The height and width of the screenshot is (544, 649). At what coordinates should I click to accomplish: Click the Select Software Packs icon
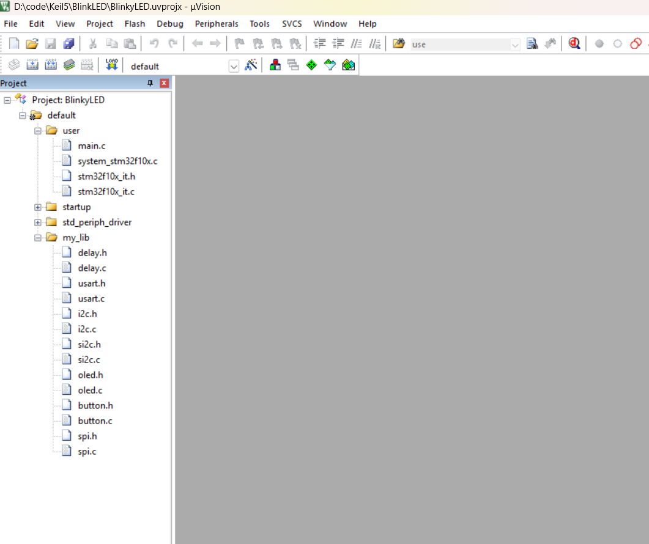click(330, 65)
